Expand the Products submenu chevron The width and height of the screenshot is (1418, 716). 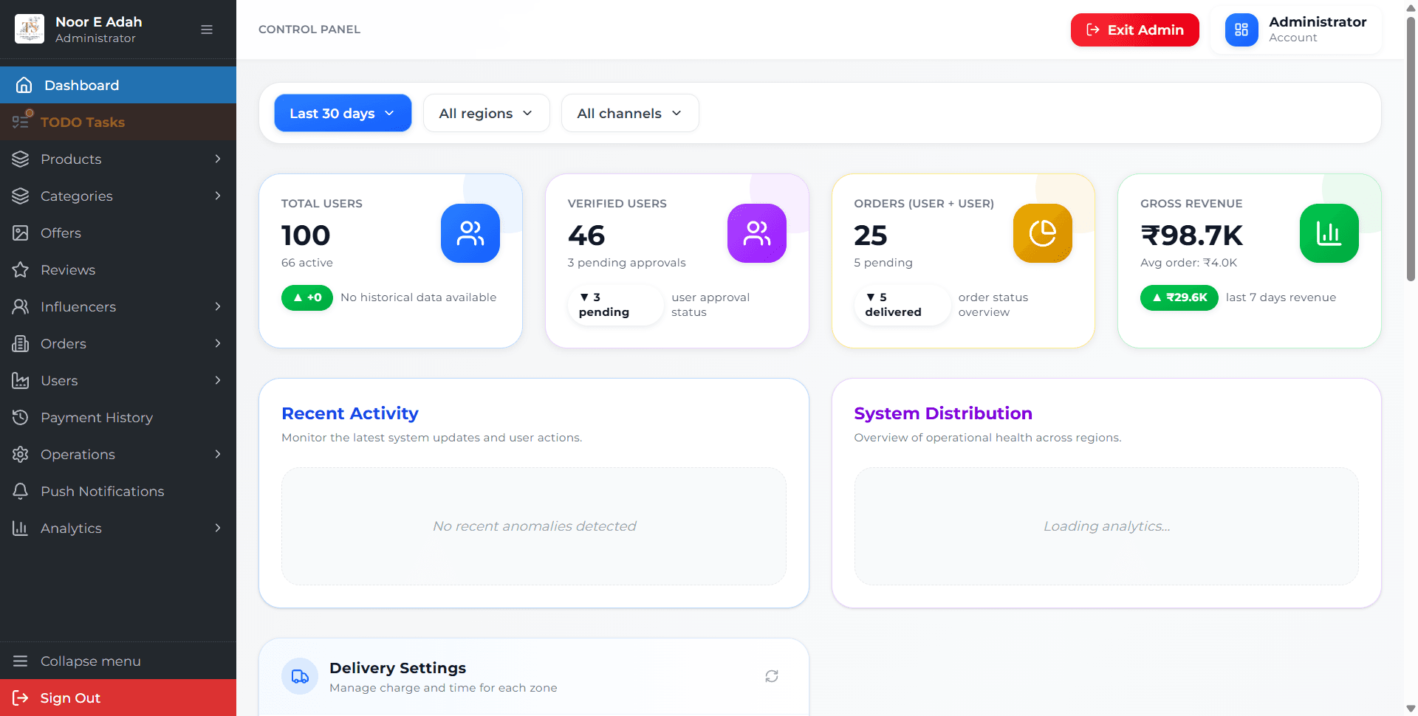(x=218, y=159)
